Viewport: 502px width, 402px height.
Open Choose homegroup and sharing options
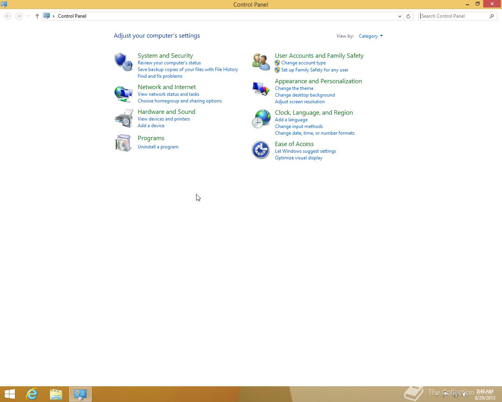(x=180, y=101)
